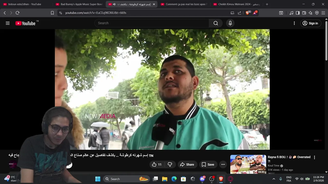The height and width of the screenshot is (184, 328).
Task: Open Microsoft Edge from the taskbar
Action: click(x=174, y=179)
